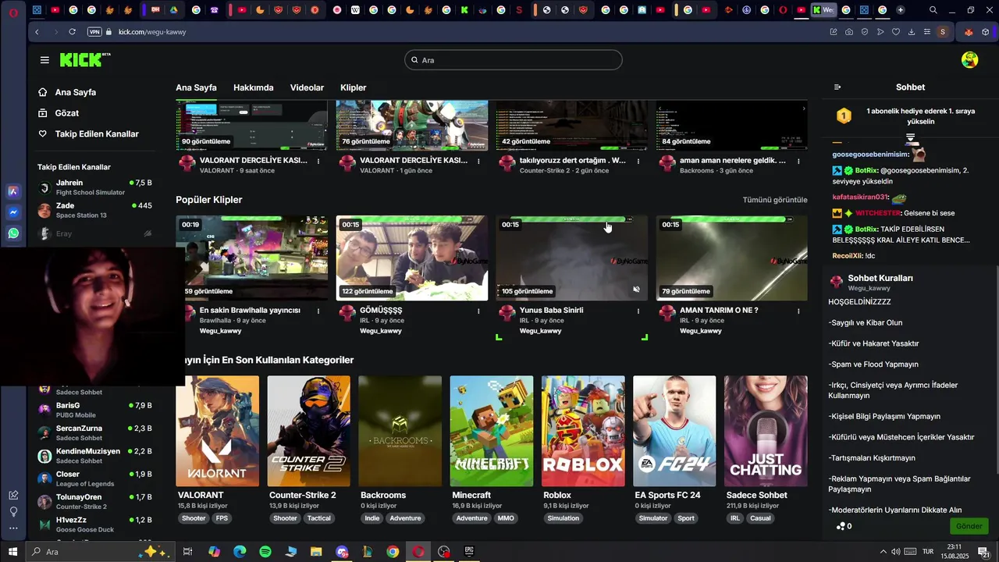Play the GÖMÜŞŞŞ clip thumbnail
Screen dimensions: 999x562
pyautogui.click(x=412, y=258)
